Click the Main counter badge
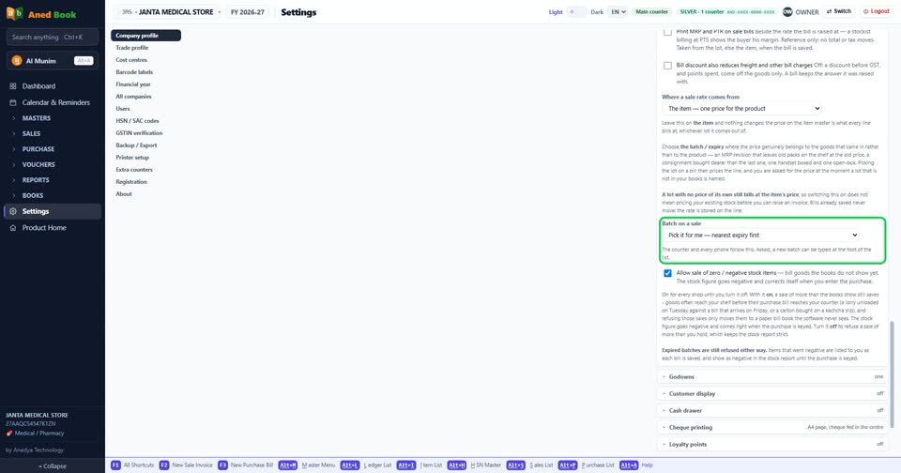This screenshot has width=901, height=473. click(651, 11)
